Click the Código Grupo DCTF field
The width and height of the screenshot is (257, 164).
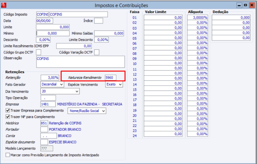click(x=38, y=52)
